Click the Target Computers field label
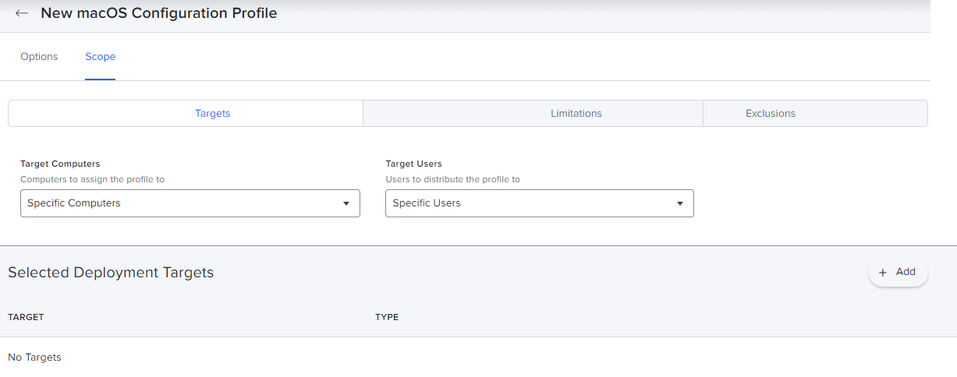957x377 pixels. pos(60,164)
